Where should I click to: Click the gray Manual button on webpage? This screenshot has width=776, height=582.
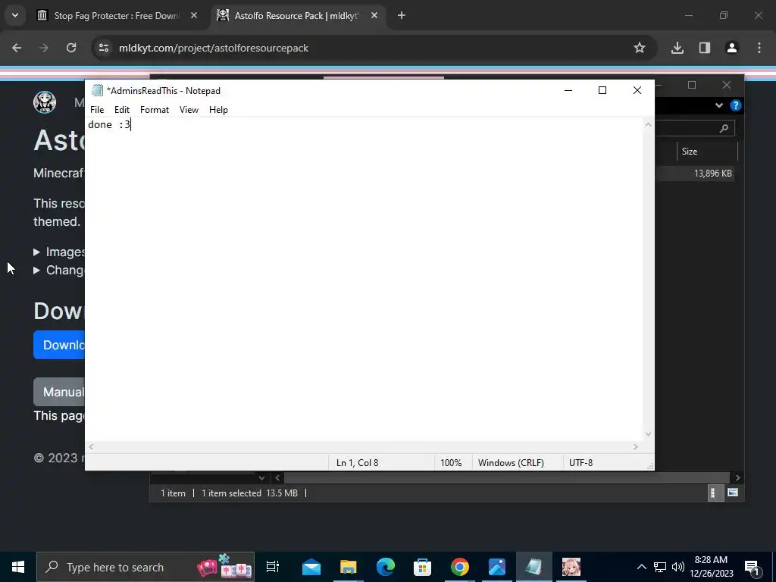(x=59, y=392)
